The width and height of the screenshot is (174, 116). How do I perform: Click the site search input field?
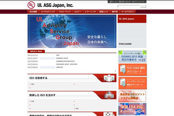128,6
